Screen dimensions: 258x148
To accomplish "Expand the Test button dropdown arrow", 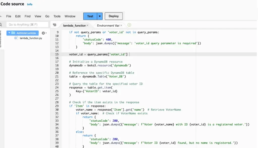I will click(100, 16).
